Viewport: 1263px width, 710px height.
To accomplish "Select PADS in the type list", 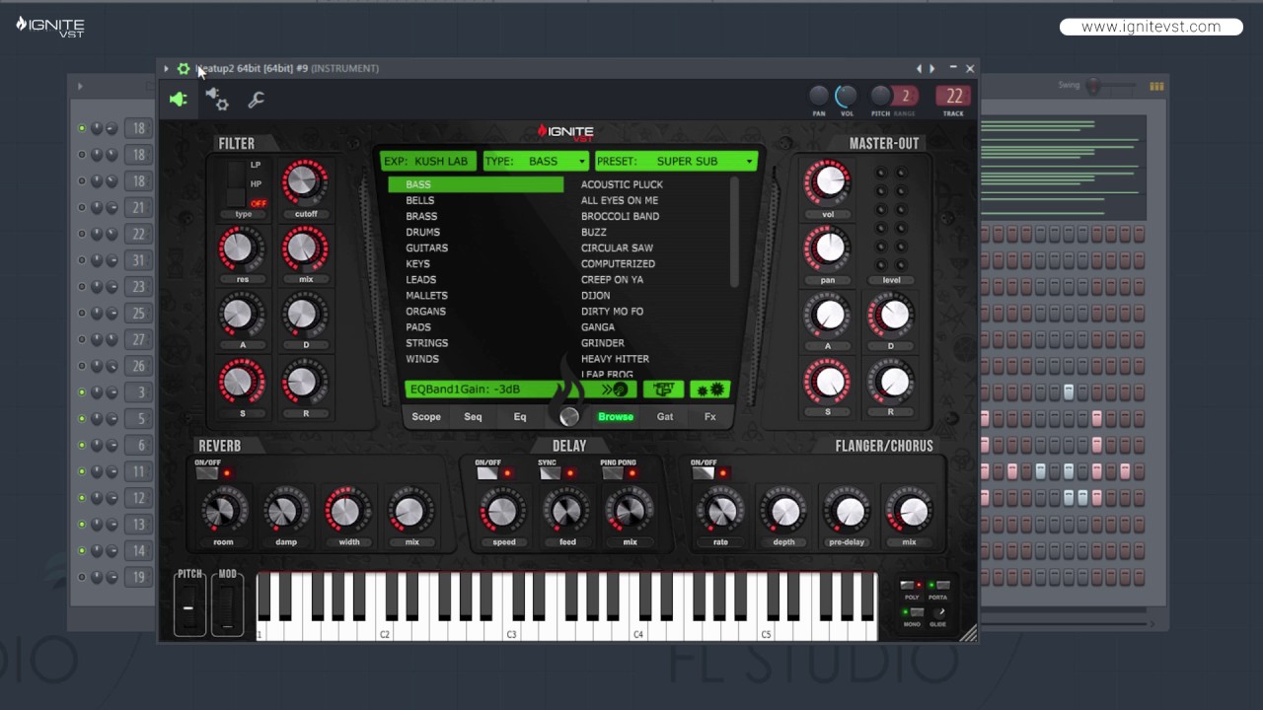I will point(418,326).
